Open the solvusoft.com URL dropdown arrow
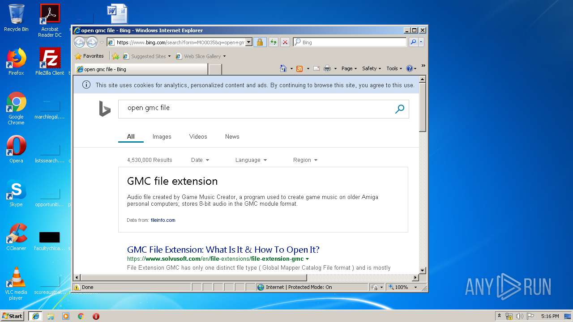The height and width of the screenshot is (322, 573). [x=307, y=259]
